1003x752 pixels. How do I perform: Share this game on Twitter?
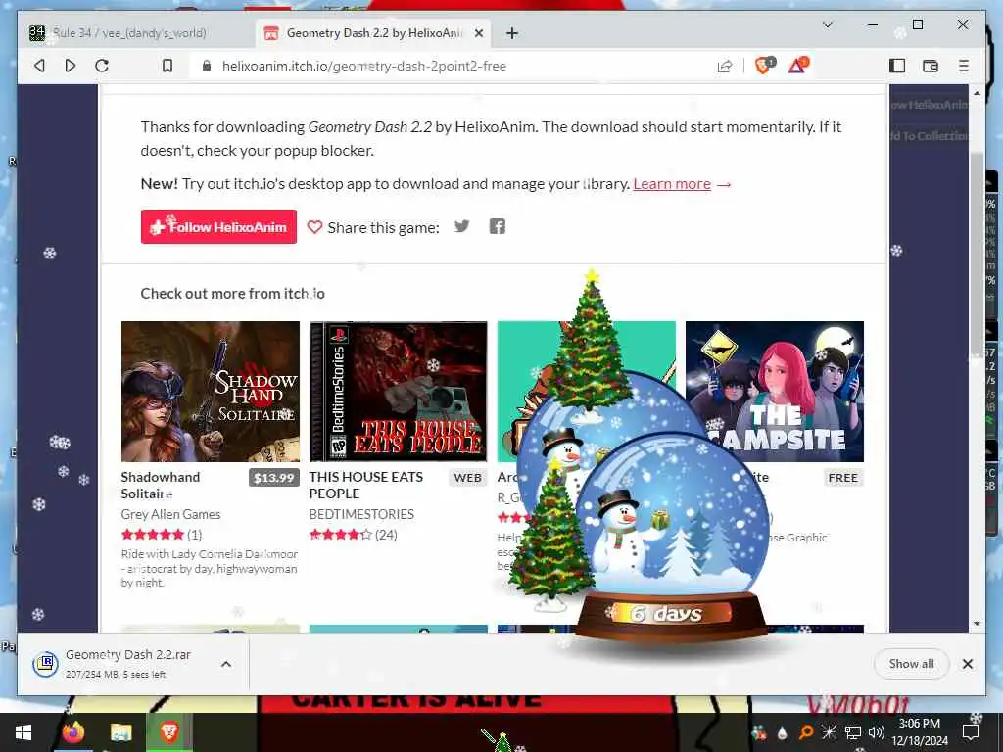pyautogui.click(x=462, y=226)
